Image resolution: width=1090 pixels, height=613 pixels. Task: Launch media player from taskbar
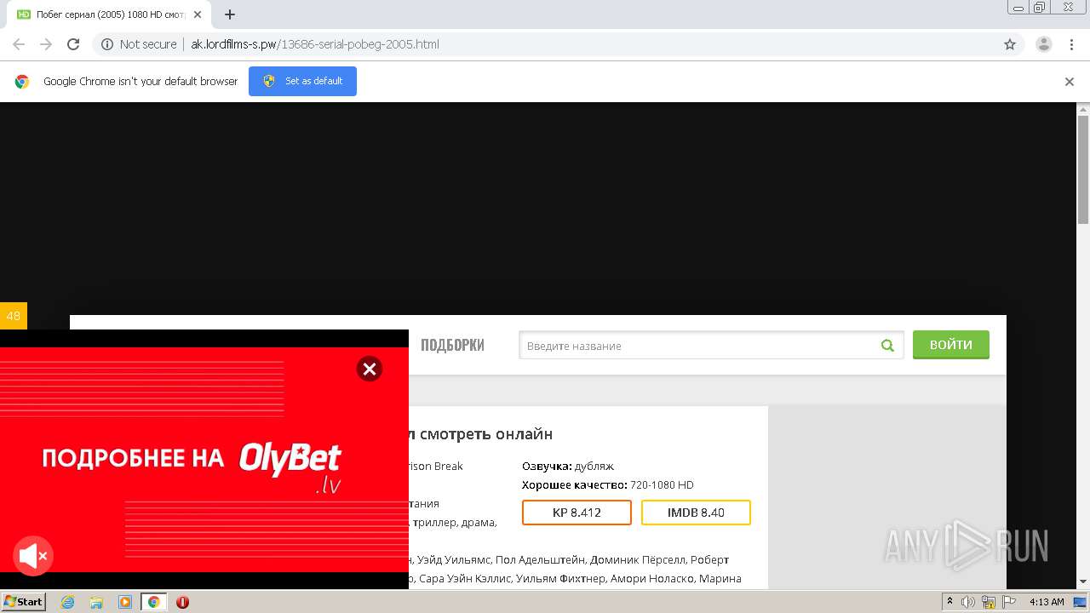(124, 602)
